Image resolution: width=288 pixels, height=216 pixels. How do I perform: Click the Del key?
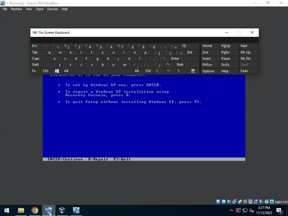[192, 52]
